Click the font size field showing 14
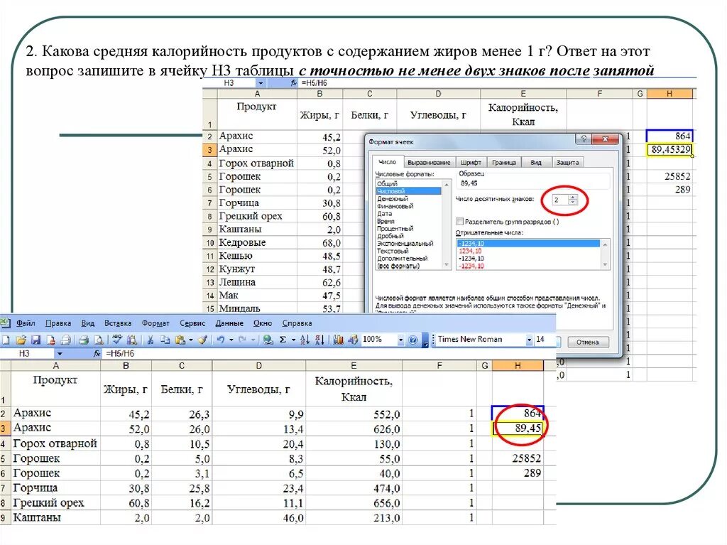The image size is (727, 545). click(x=543, y=340)
